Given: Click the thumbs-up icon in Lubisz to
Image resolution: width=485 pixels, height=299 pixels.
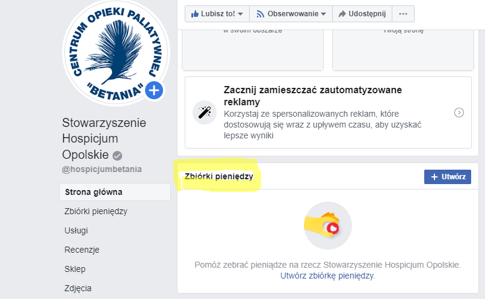Looking at the screenshot, I should pyautogui.click(x=194, y=14).
